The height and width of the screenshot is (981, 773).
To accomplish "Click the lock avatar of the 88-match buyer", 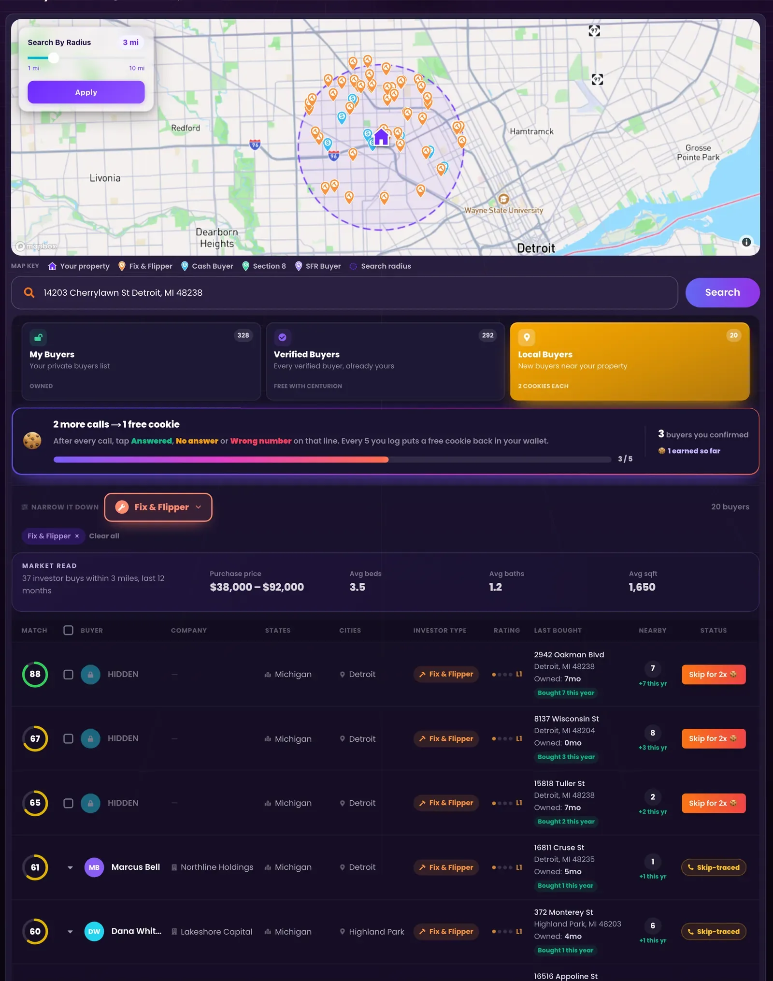I will point(90,674).
